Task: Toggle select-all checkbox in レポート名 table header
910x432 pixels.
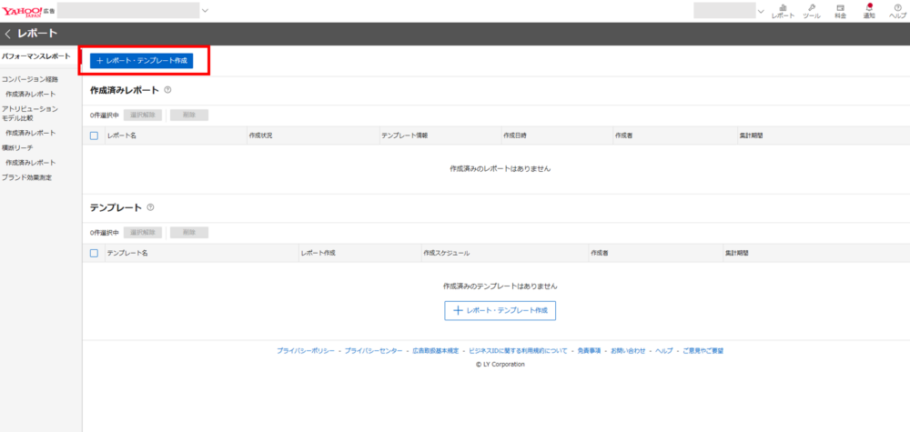Action: [x=94, y=135]
